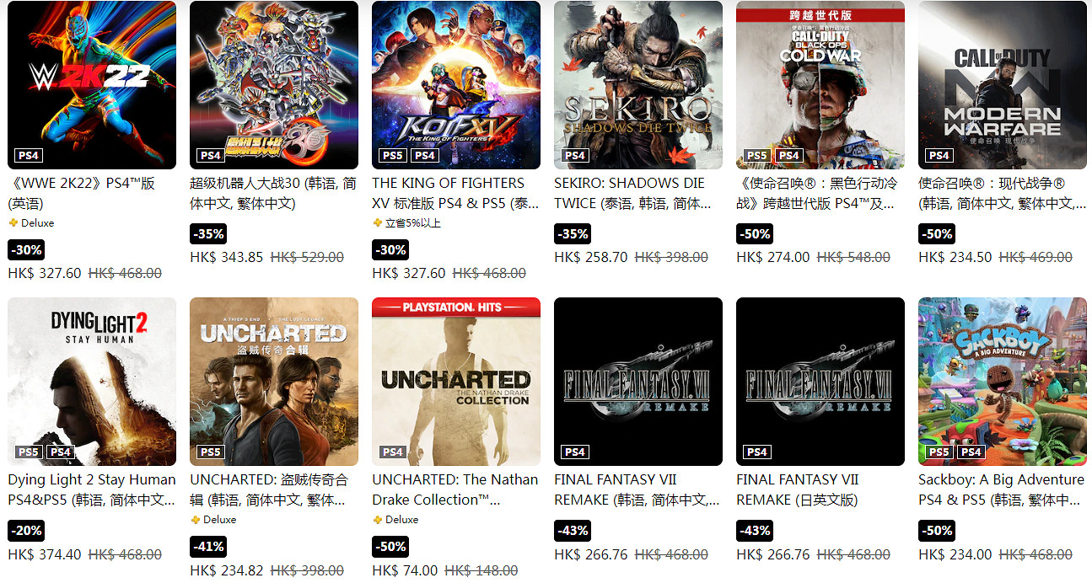The width and height of the screenshot is (1092, 583).
Task: Open the Dying Light 2 Stay Human title
Action: [x=92, y=489]
